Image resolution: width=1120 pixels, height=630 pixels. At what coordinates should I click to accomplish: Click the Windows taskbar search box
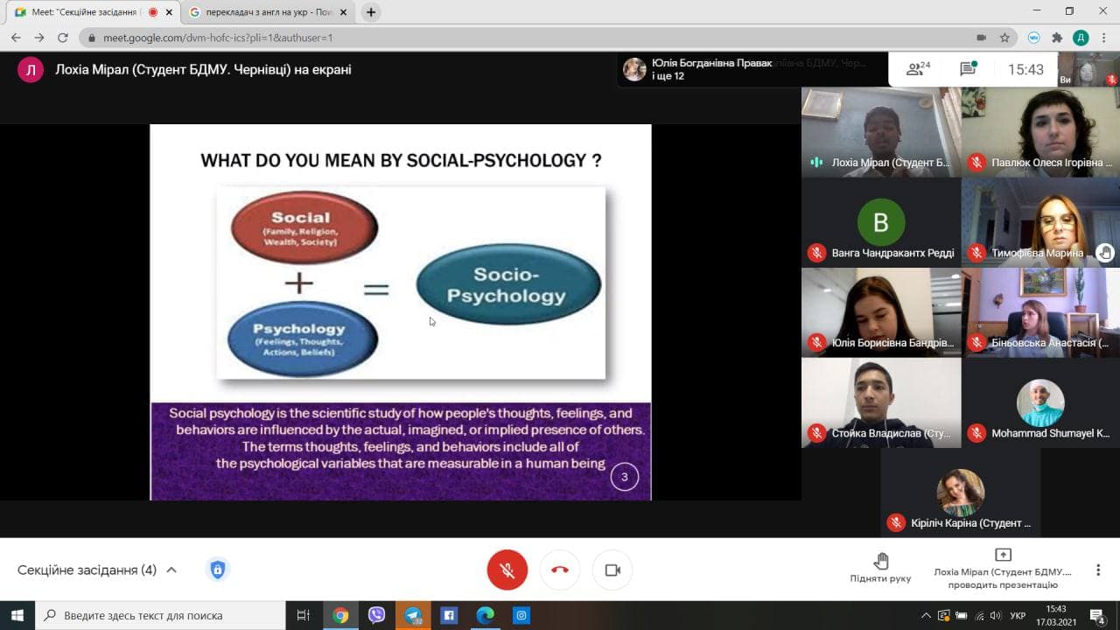[x=160, y=615]
